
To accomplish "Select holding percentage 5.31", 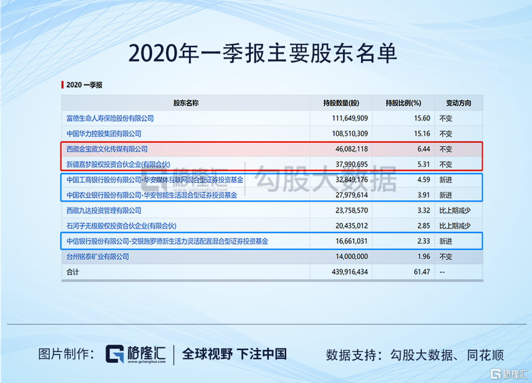I will coord(424,164).
